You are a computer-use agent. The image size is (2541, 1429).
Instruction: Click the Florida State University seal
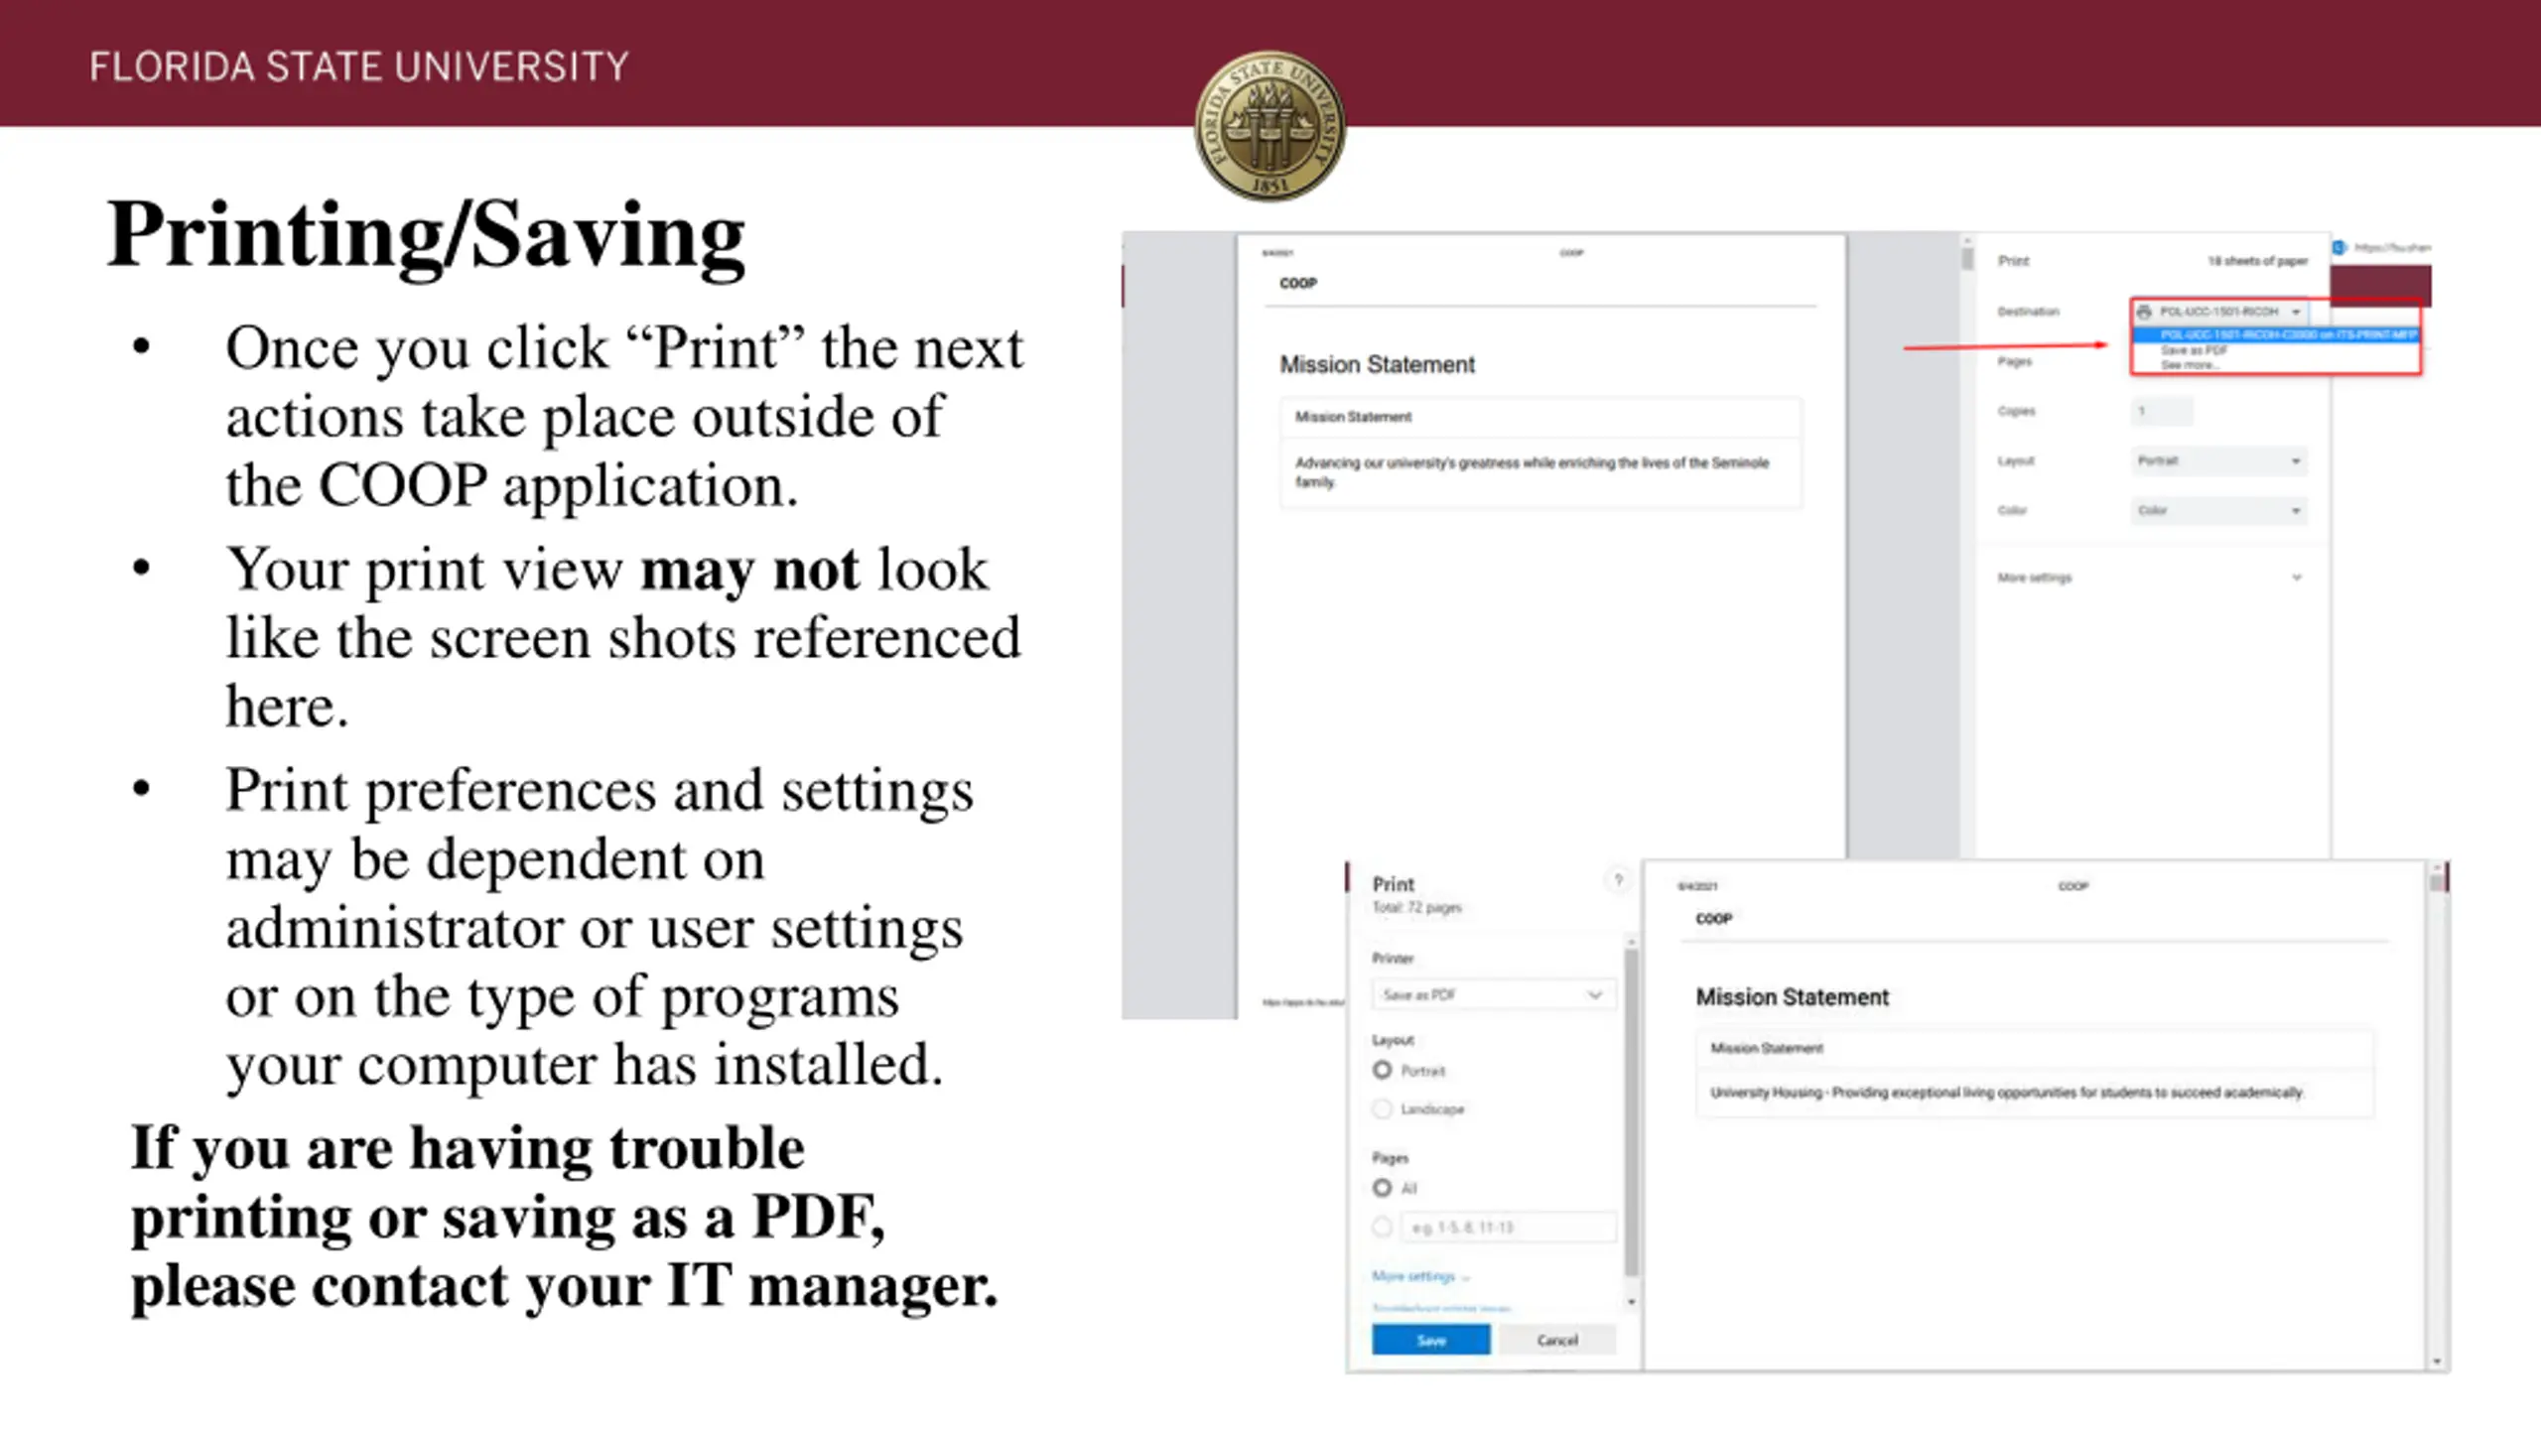[1270, 126]
